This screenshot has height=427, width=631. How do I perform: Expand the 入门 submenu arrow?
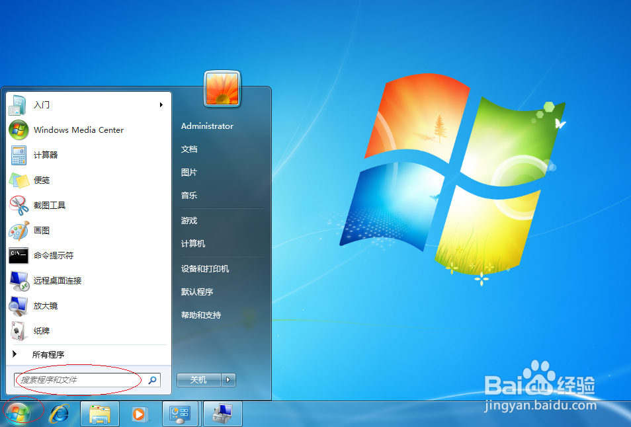(x=161, y=105)
